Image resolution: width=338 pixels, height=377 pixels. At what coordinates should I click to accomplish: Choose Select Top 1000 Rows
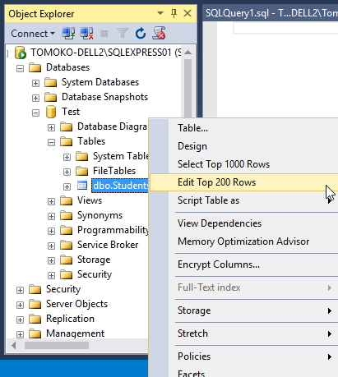pyautogui.click(x=244, y=164)
